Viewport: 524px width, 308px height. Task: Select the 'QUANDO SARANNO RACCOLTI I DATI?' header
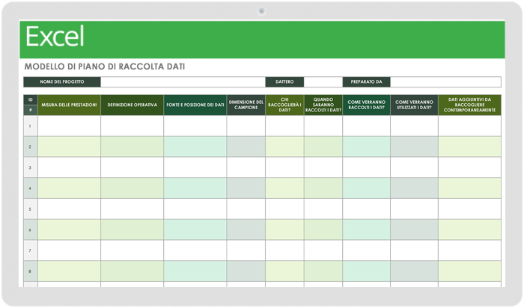pyautogui.click(x=323, y=105)
